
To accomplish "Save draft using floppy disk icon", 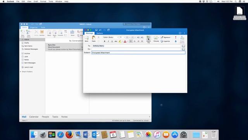I will tap(96, 30).
